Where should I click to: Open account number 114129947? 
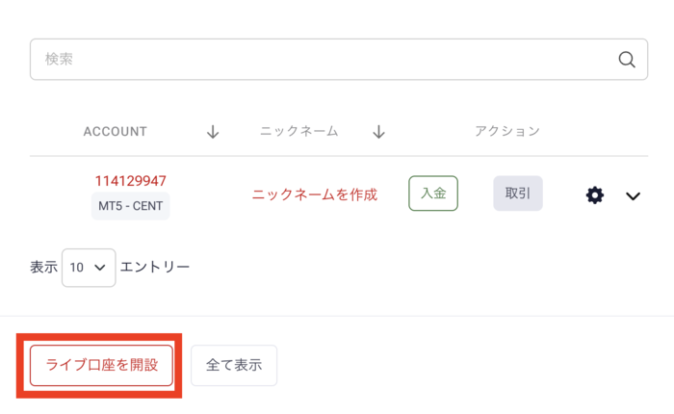point(130,181)
